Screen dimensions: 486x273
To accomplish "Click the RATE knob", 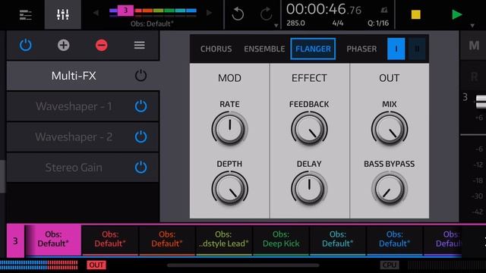I will (229, 129).
